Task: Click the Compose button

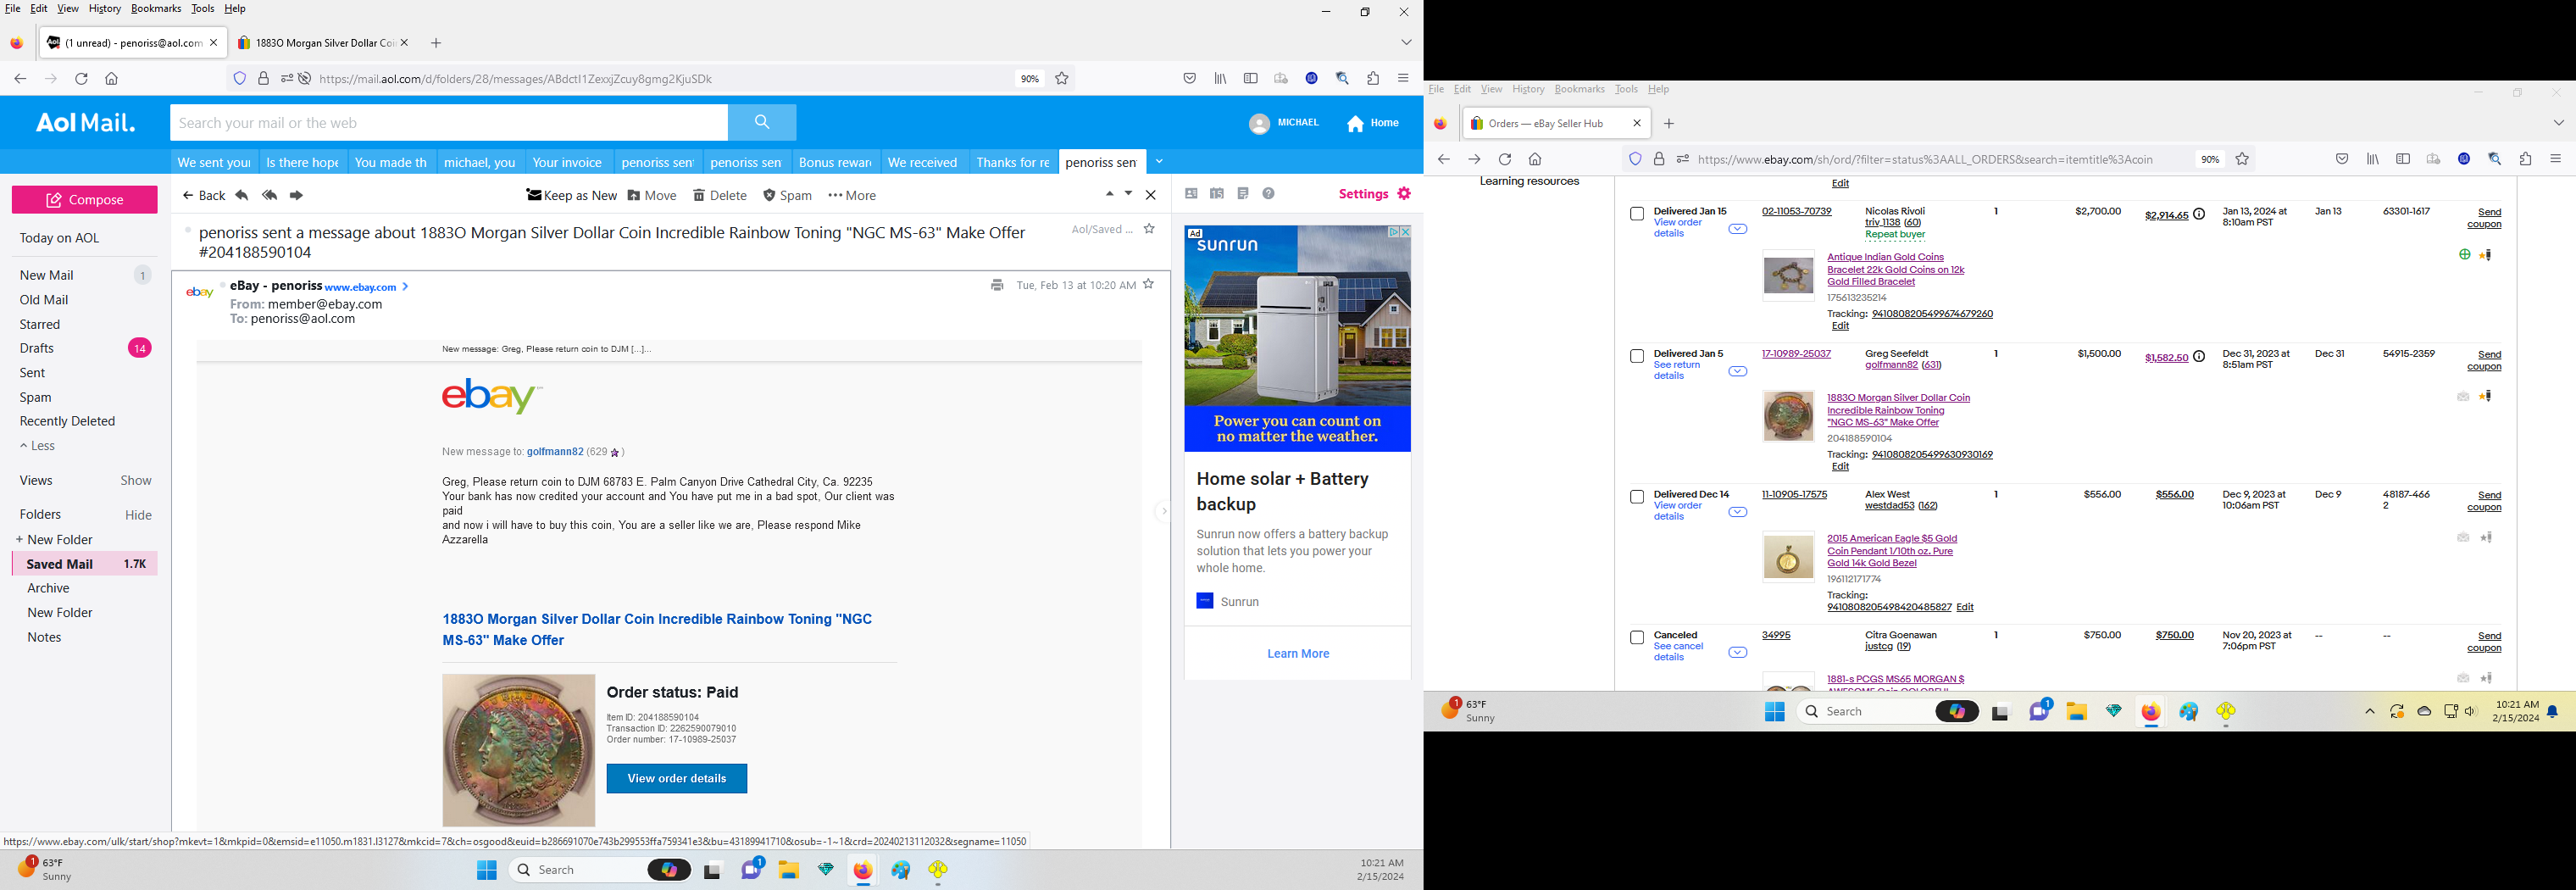Action: 85,199
